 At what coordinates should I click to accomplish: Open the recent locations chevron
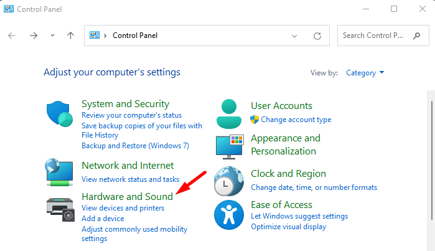point(52,36)
